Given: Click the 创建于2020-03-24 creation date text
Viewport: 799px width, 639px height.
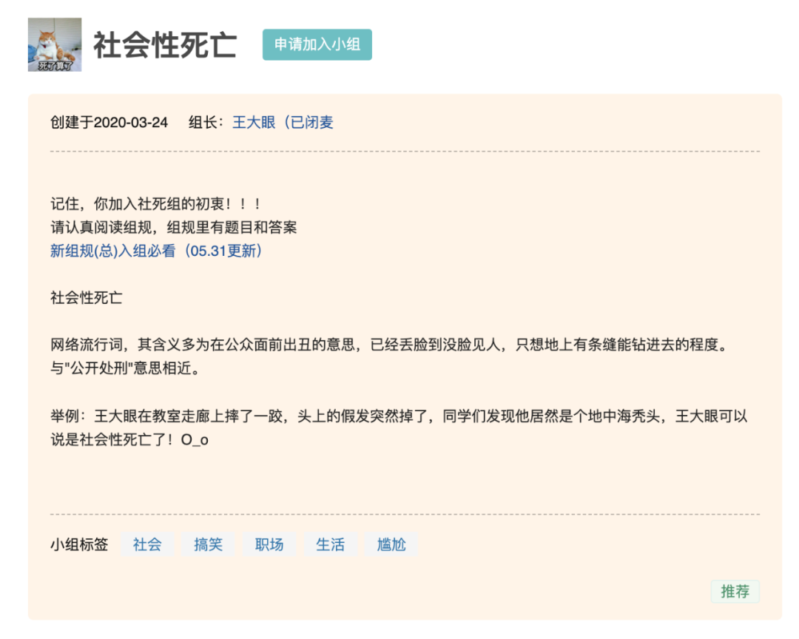Looking at the screenshot, I should pyautogui.click(x=109, y=122).
